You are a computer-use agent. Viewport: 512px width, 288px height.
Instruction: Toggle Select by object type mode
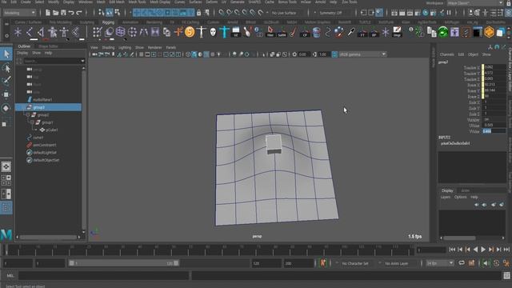pyautogui.click(x=110, y=13)
